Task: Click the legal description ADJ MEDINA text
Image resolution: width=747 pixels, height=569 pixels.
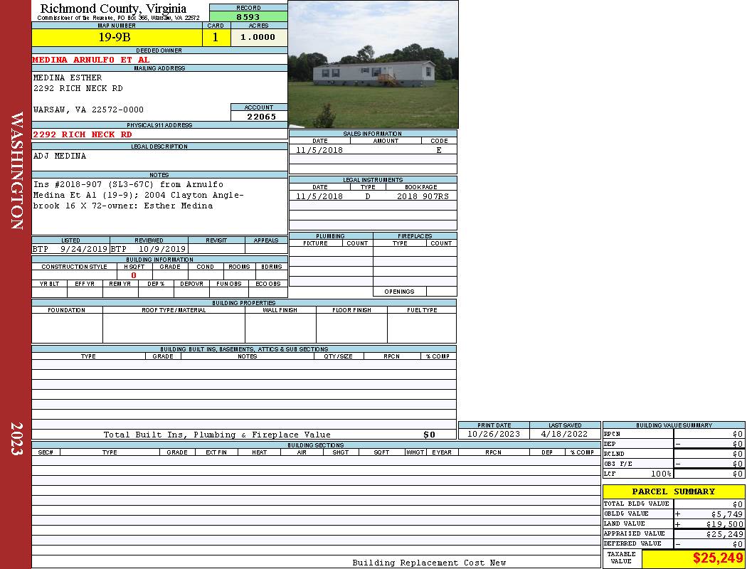Action: click(x=60, y=156)
